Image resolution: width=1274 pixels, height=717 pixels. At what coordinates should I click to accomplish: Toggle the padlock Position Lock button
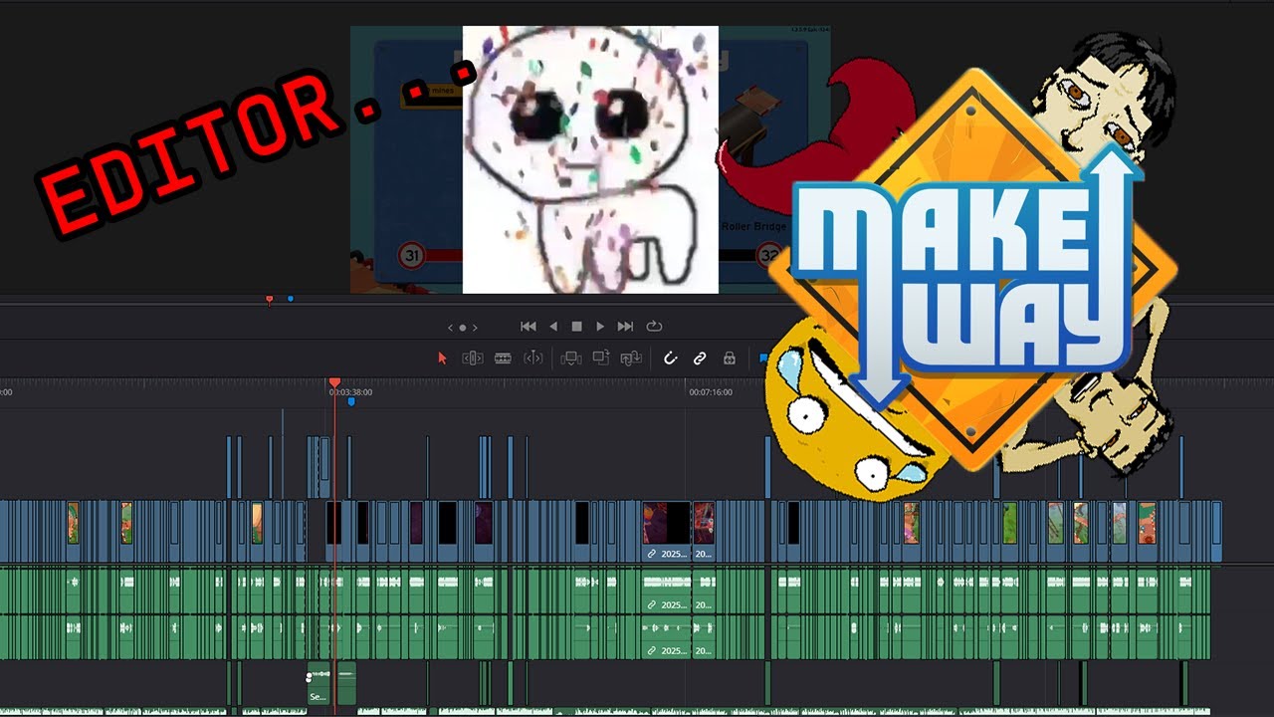point(730,358)
